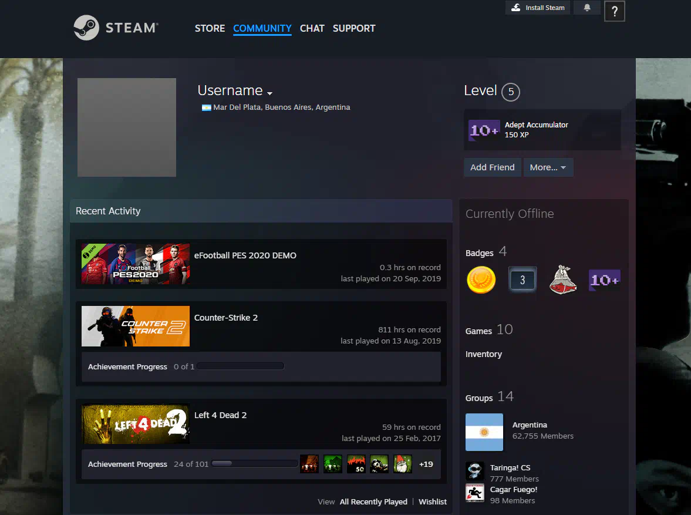The image size is (691, 515).
Task: Open the CHAT page
Action: (x=312, y=28)
